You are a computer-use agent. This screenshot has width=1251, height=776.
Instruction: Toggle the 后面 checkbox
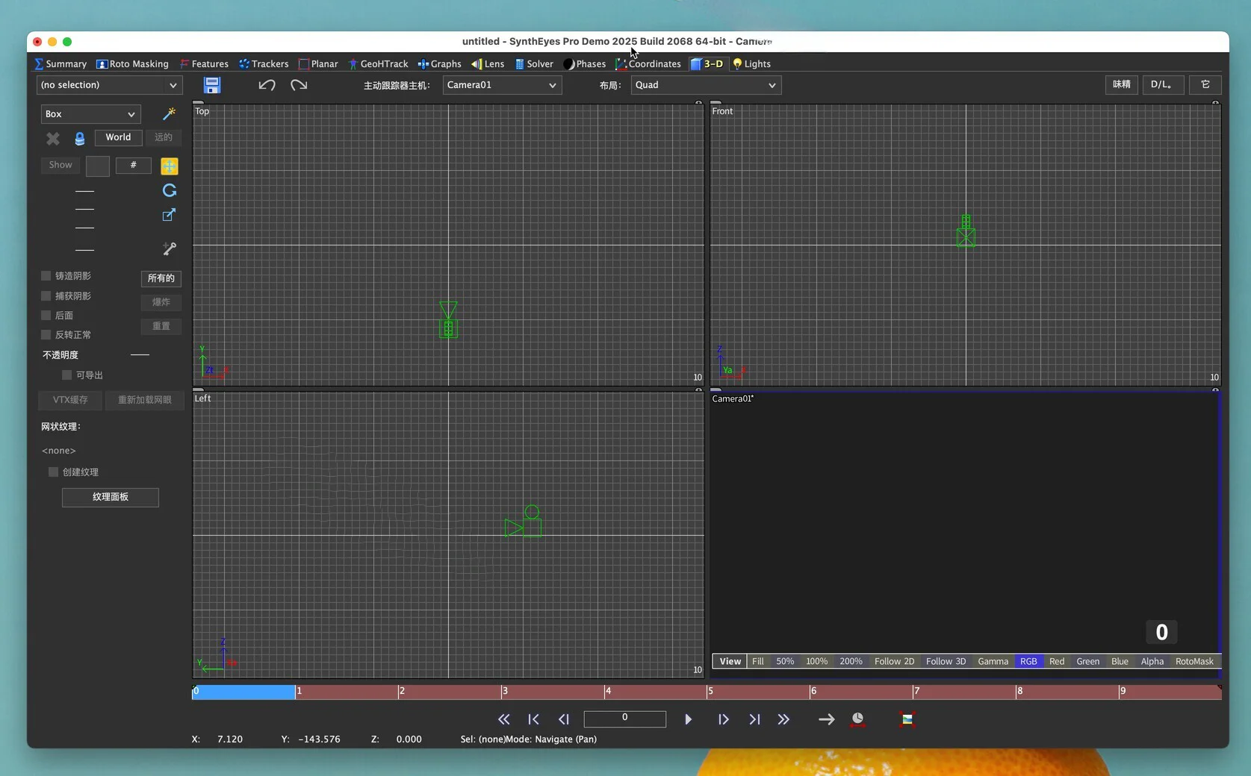tap(46, 316)
